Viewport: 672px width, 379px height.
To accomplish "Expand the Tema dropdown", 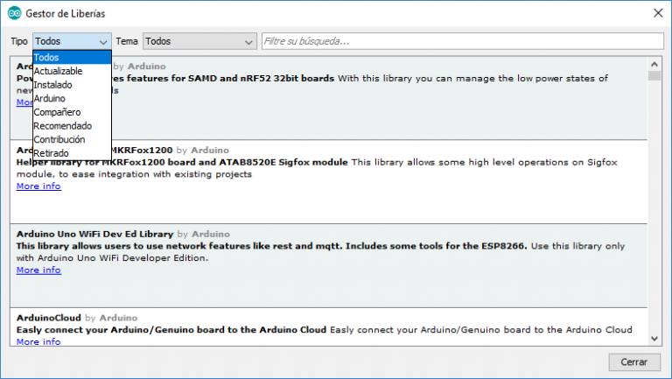I will coord(198,41).
